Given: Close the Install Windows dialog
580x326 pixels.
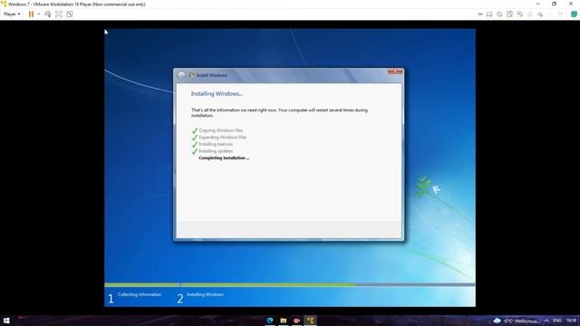Looking at the screenshot, I should coord(395,72).
